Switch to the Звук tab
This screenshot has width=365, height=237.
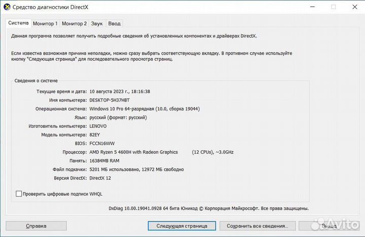point(97,23)
